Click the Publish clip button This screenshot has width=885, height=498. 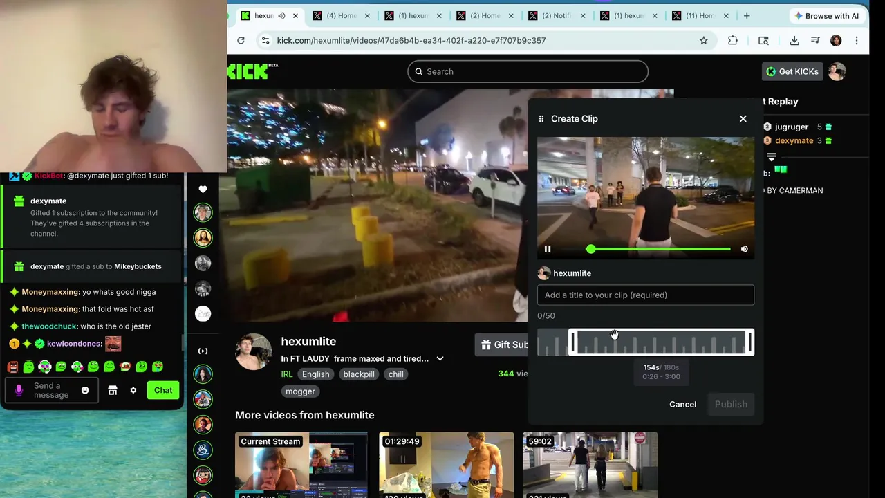tap(731, 405)
